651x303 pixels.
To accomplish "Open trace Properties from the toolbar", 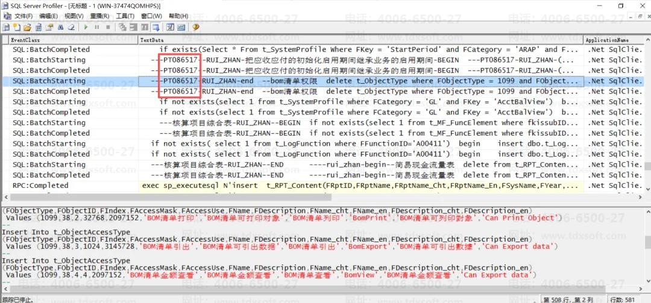I will [x=49, y=27].
